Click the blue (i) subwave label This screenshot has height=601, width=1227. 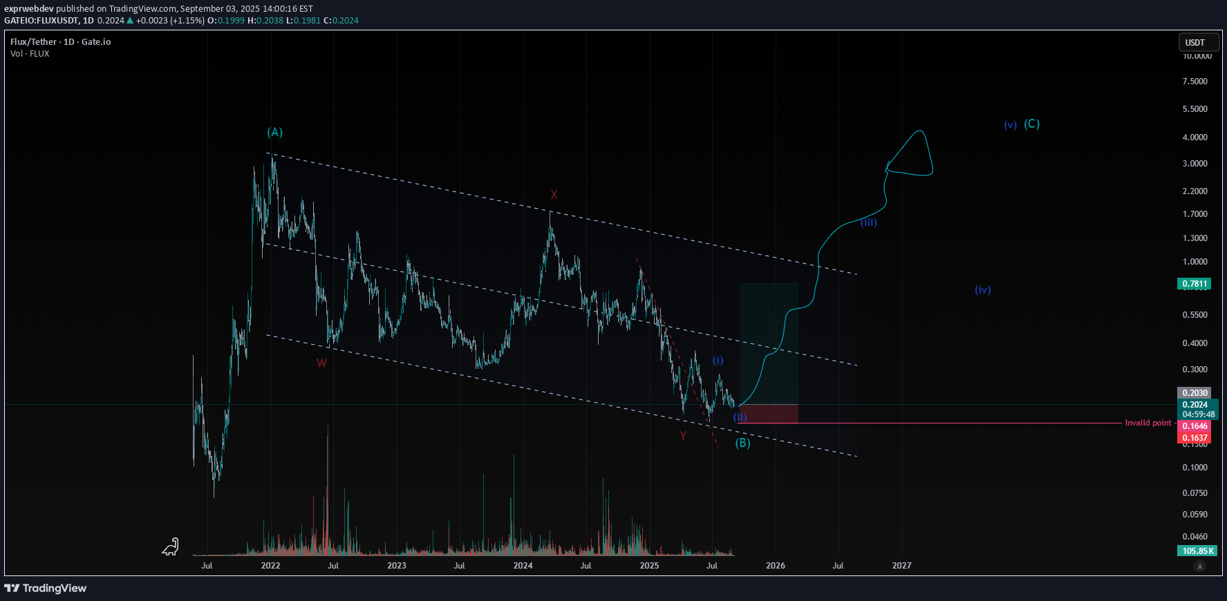point(718,361)
